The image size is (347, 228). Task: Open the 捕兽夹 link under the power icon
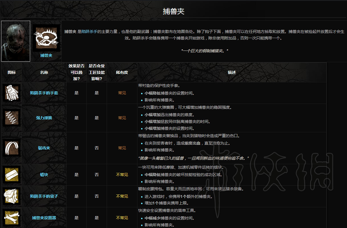(x=46, y=56)
